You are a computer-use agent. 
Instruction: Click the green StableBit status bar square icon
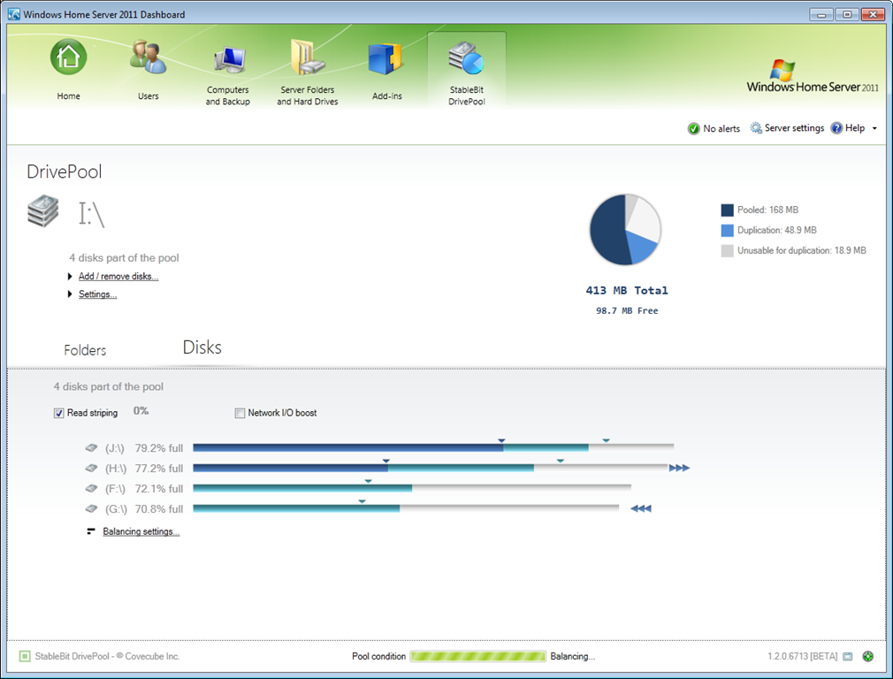point(25,656)
